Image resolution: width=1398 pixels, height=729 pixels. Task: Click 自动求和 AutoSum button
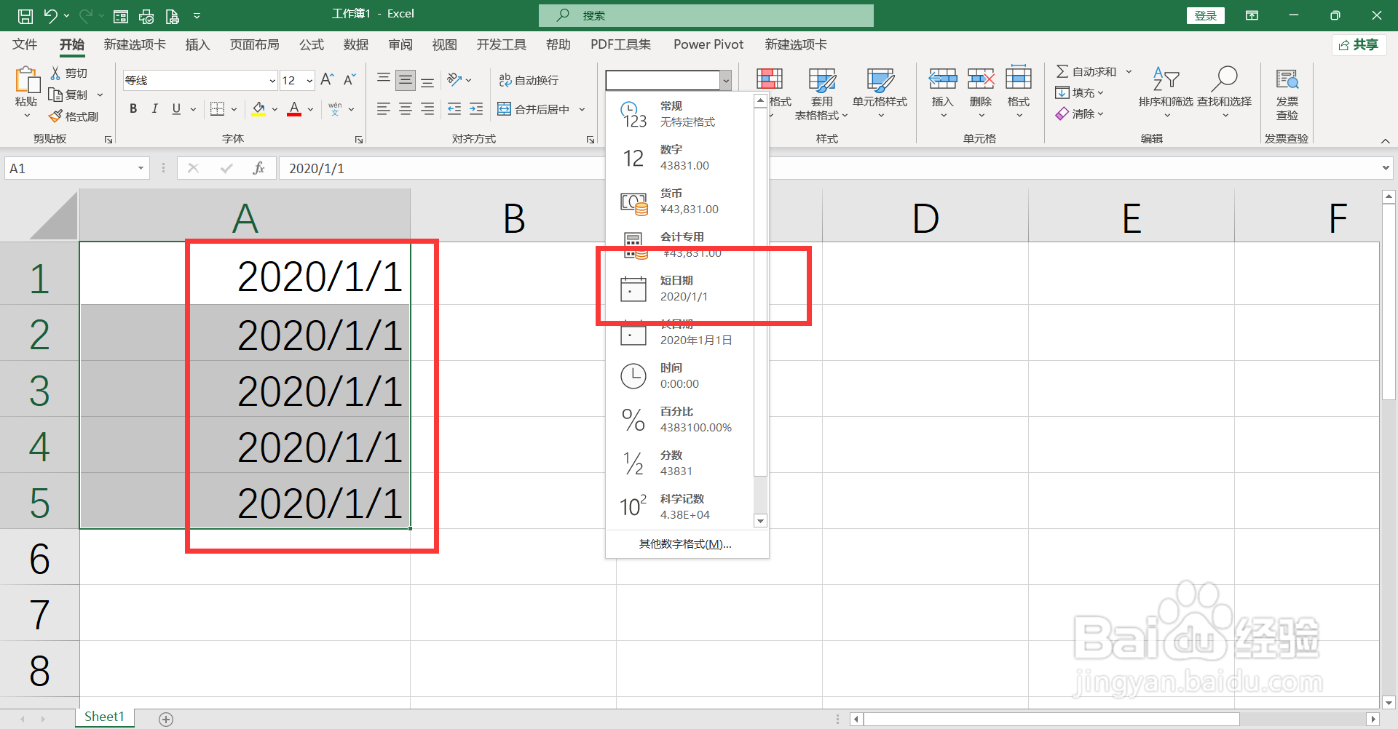[1086, 71]
